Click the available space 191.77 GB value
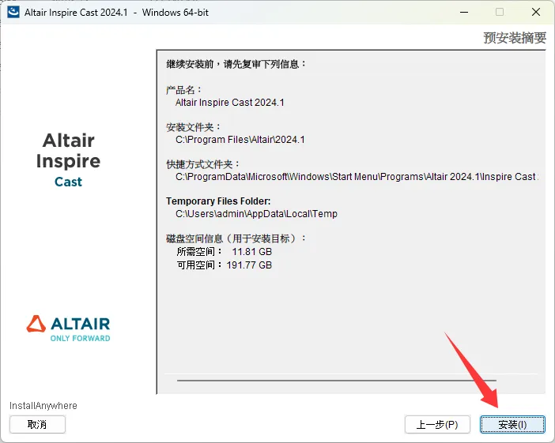555x443 pixels. 249,265
